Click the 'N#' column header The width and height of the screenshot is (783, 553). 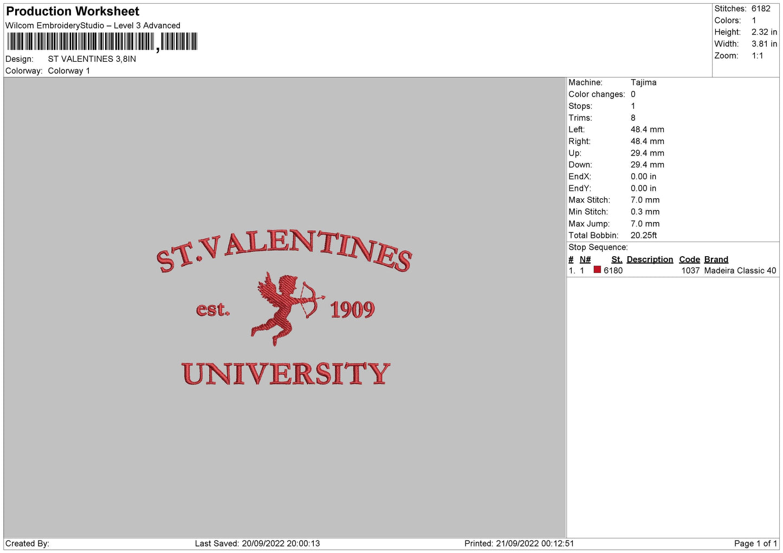point(585,259)
